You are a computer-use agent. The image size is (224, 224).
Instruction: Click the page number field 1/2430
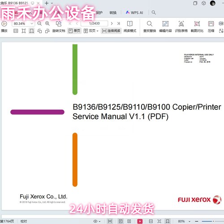pyautogui.click(x=94, y=23)
